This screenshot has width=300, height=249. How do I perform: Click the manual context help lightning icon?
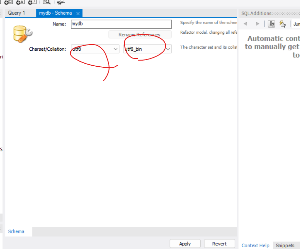pyautogui.click(x=283, y=24)
